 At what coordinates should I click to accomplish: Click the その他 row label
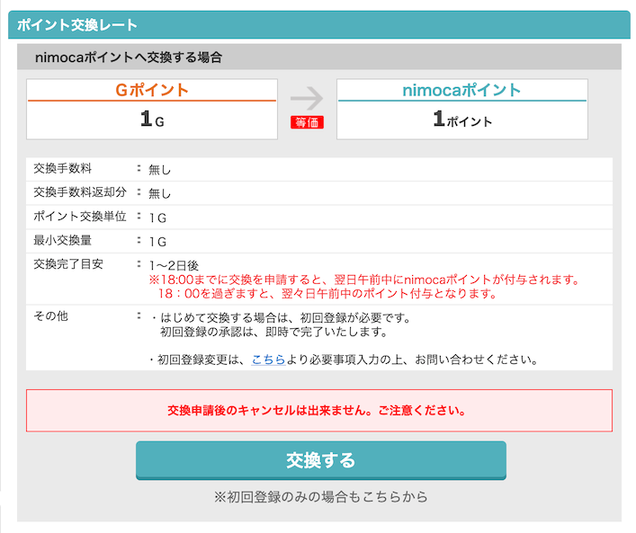(x=50, y=316)
